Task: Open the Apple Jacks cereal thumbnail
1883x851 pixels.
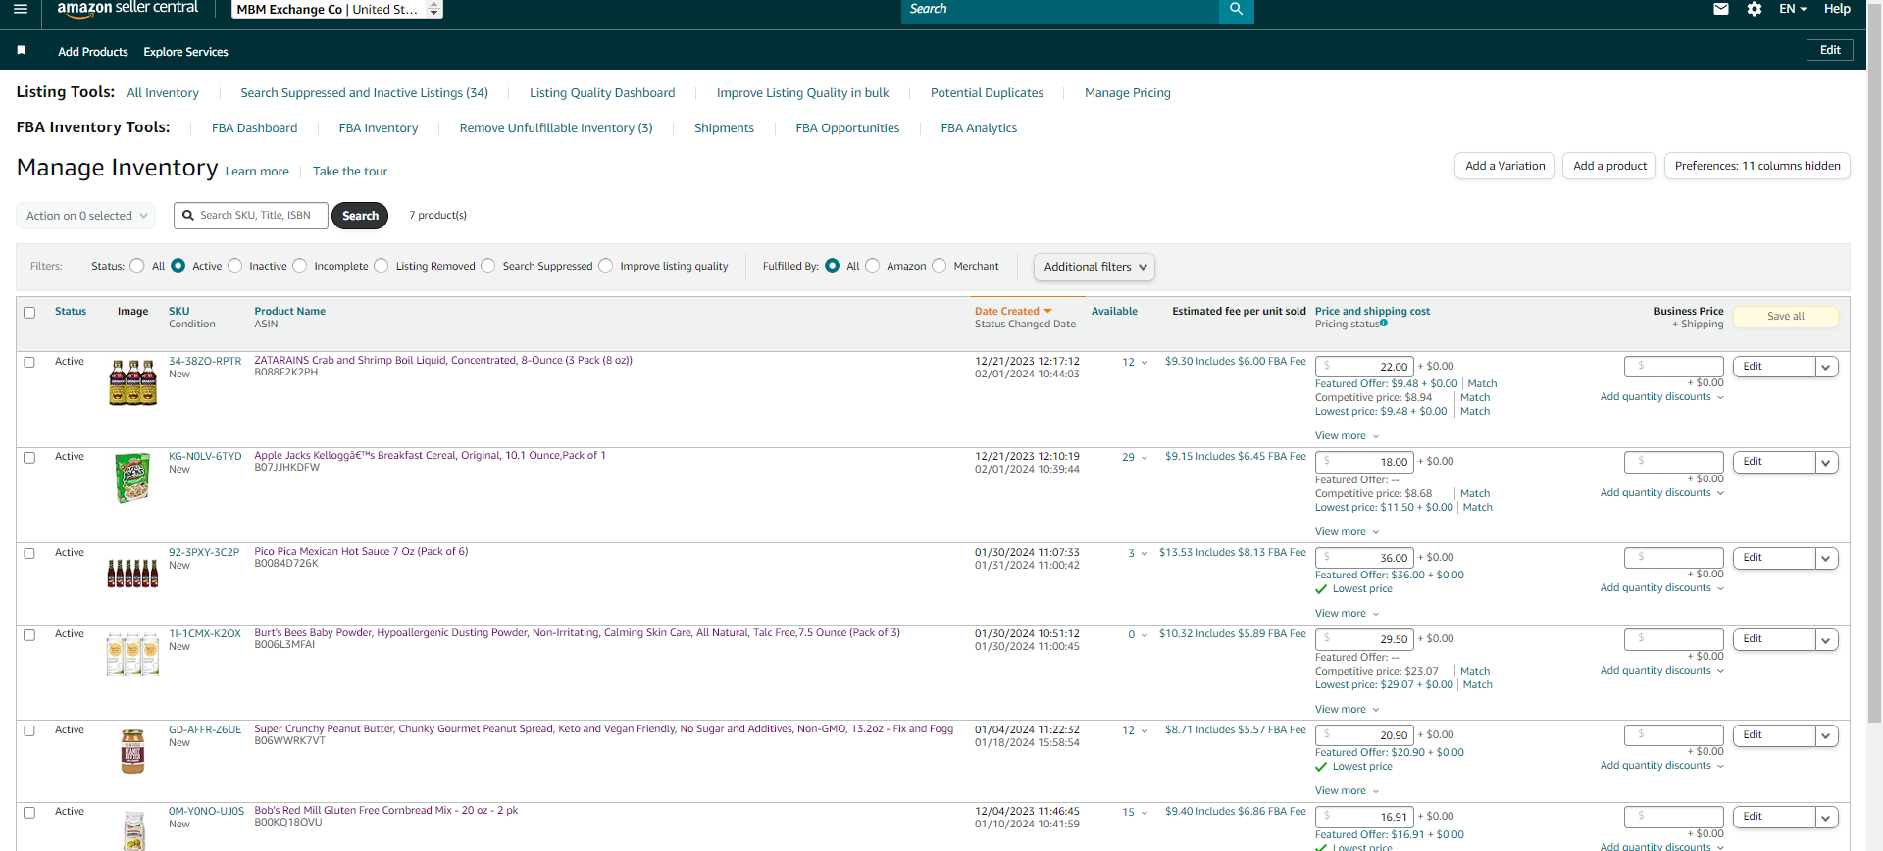Action: click(132, 477)
